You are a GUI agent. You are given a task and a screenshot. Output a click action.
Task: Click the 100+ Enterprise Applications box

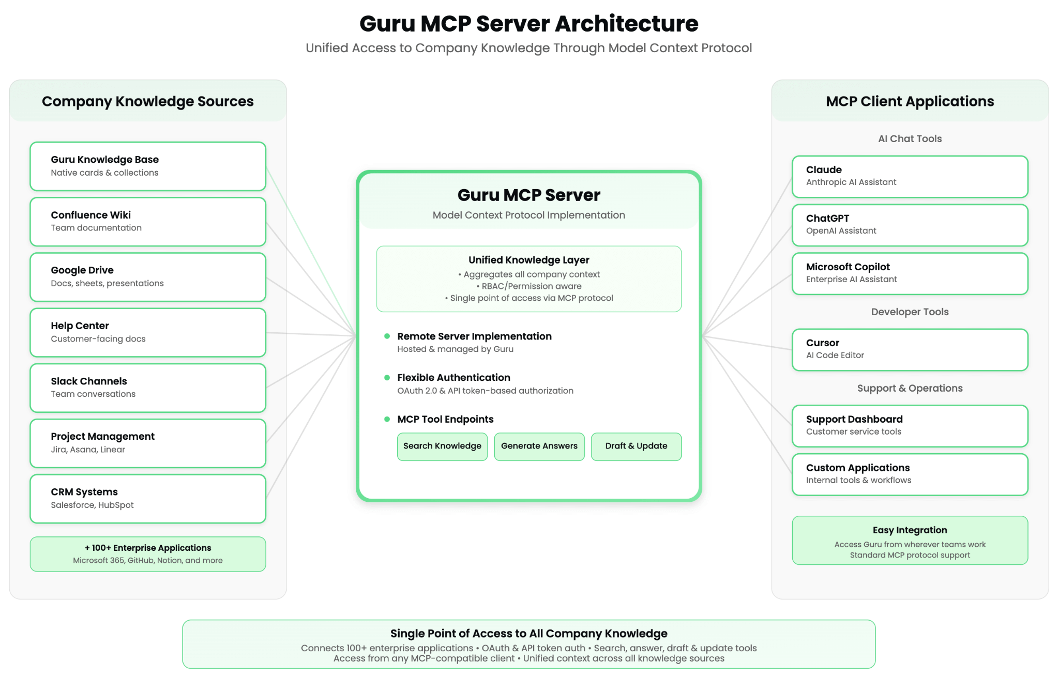click(148, 553)
